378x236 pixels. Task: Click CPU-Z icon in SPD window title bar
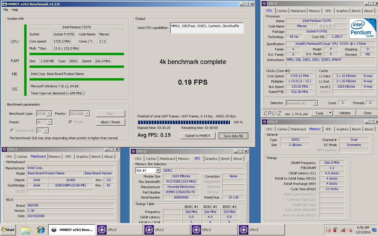click(x=133, y=151)
